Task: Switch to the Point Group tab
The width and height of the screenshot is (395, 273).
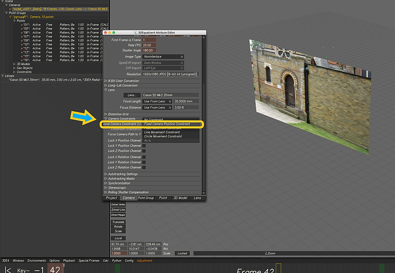Action: click(146, 198)
